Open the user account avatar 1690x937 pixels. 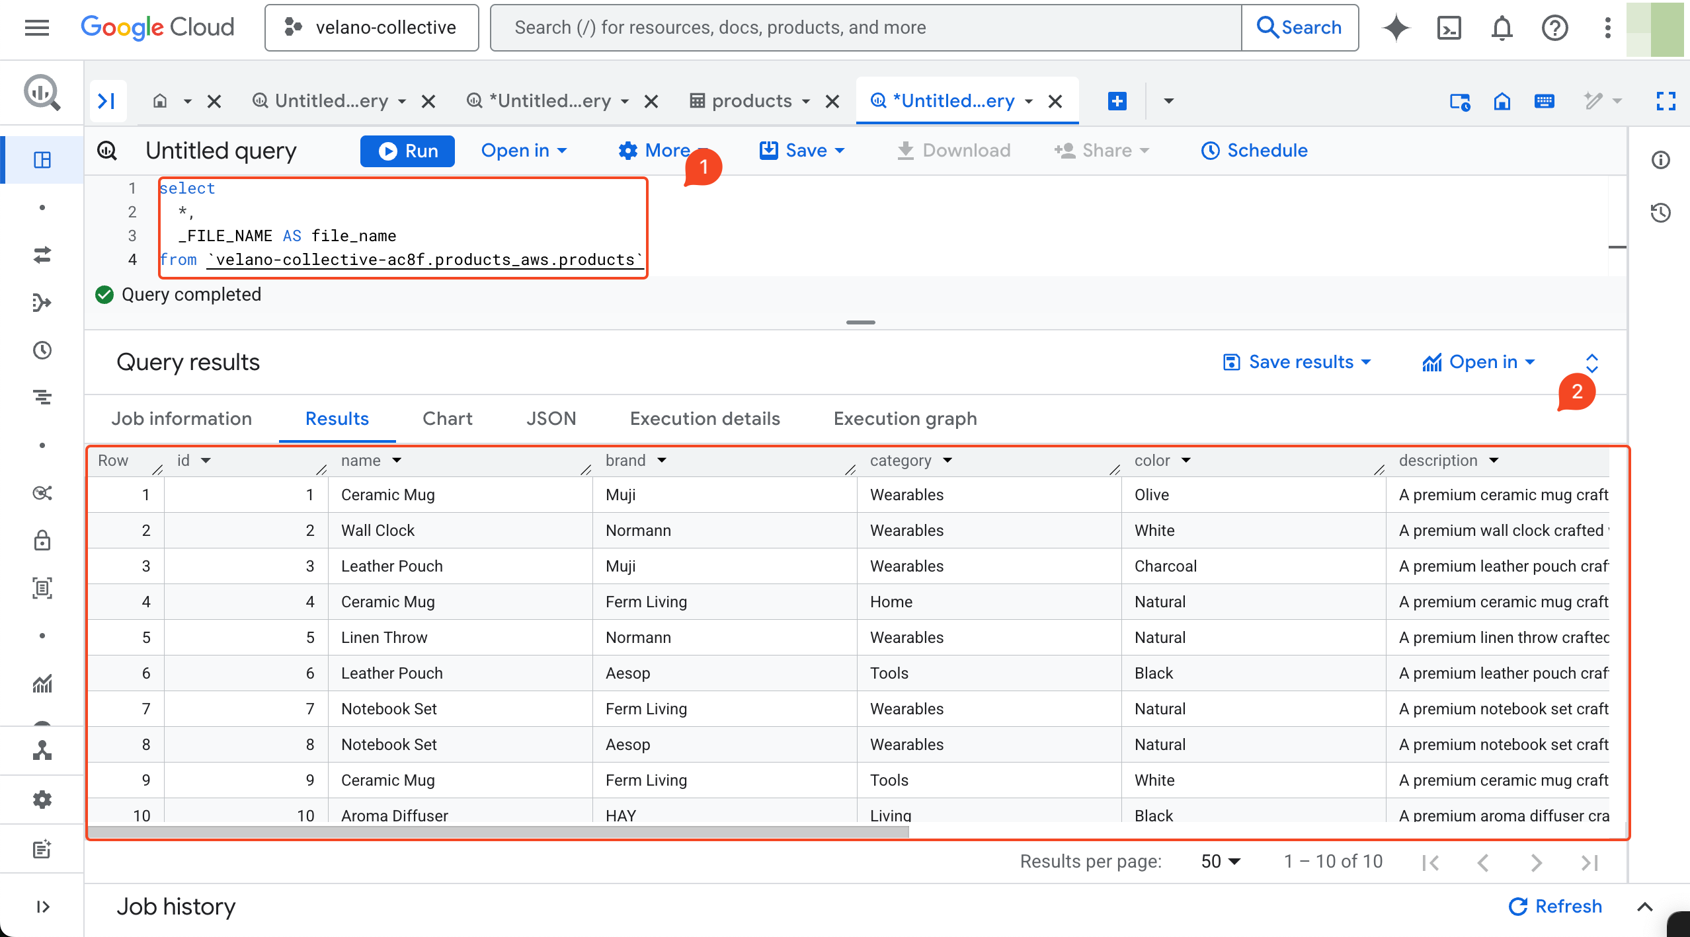pyautogui.click(x=1656, y=29)
